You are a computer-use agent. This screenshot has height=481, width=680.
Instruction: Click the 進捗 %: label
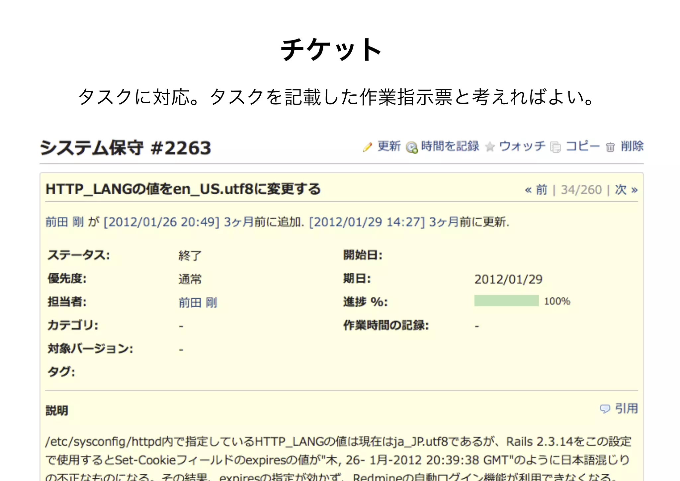[x=366, y=302]
